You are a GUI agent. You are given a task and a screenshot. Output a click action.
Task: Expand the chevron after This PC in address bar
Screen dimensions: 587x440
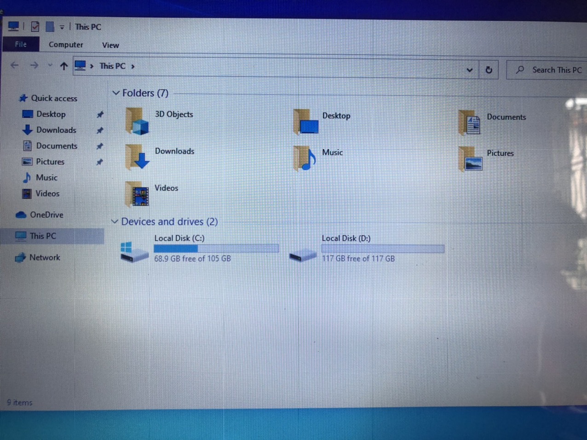pos(133,66)
